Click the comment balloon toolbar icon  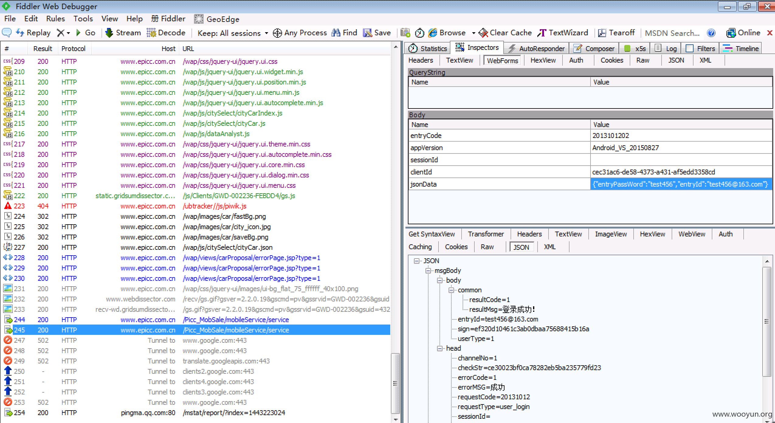tap(7, 33)
